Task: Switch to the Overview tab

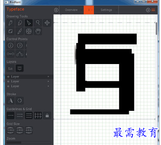Action: (71, 10)
